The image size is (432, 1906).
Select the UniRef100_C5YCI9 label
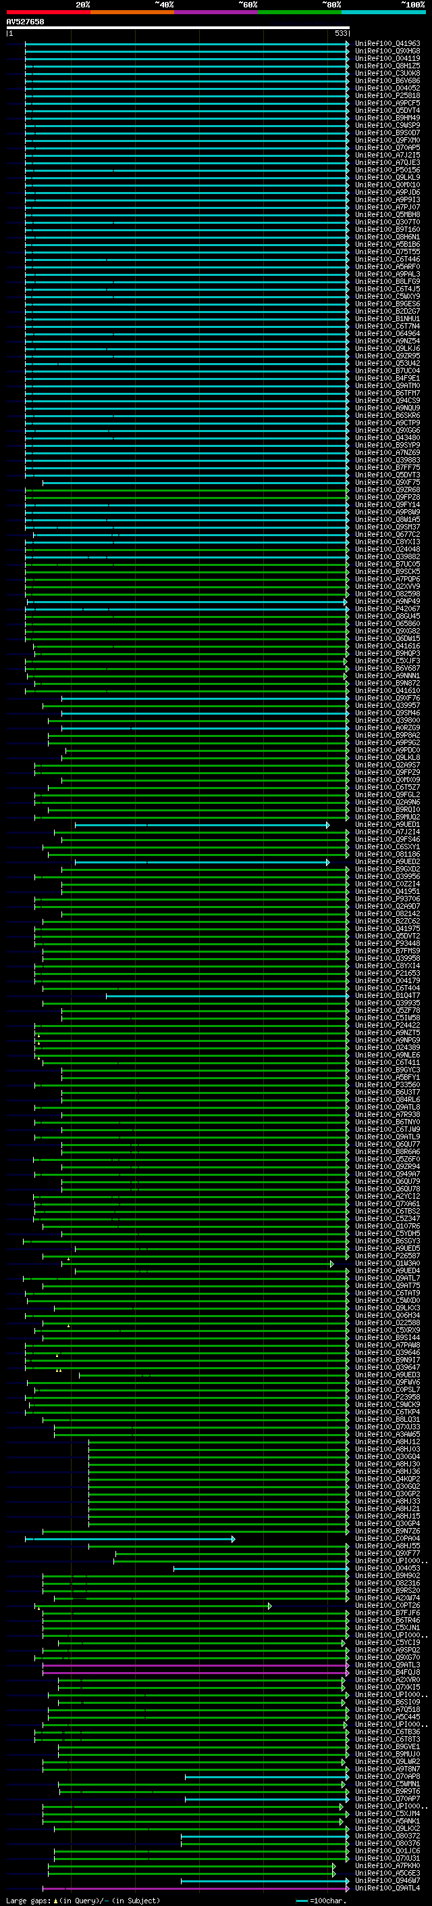pos(387,1642)
